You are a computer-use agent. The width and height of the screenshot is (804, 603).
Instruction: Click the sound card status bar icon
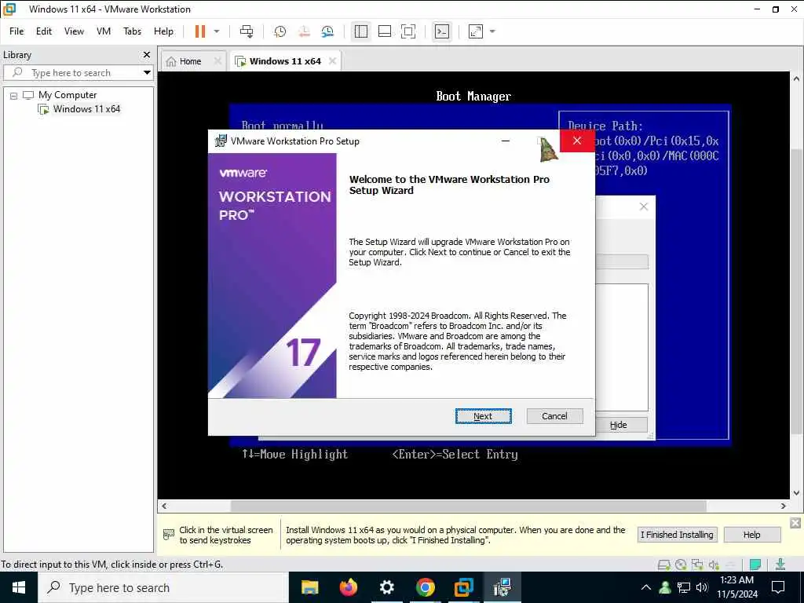(714, 565)
